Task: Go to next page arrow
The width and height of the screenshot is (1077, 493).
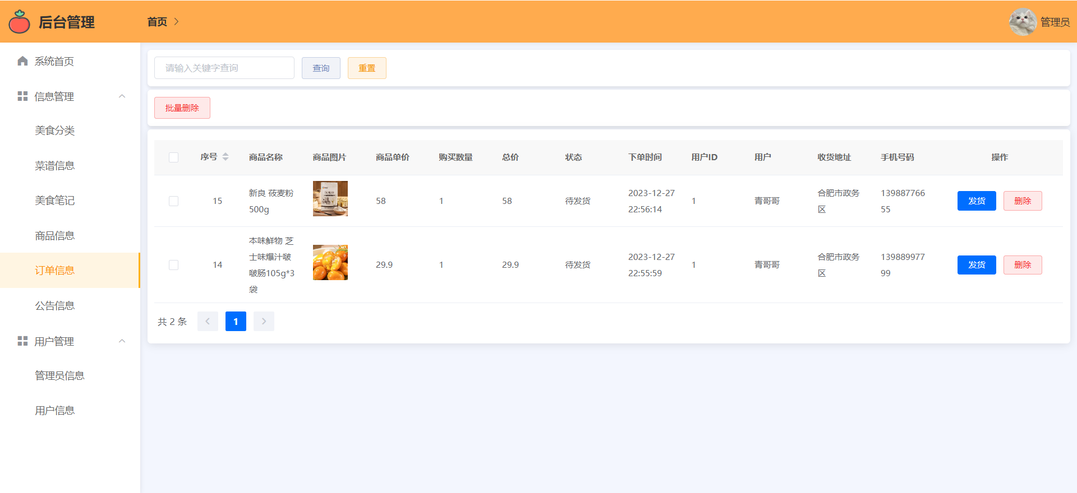Action: [264, 322]
